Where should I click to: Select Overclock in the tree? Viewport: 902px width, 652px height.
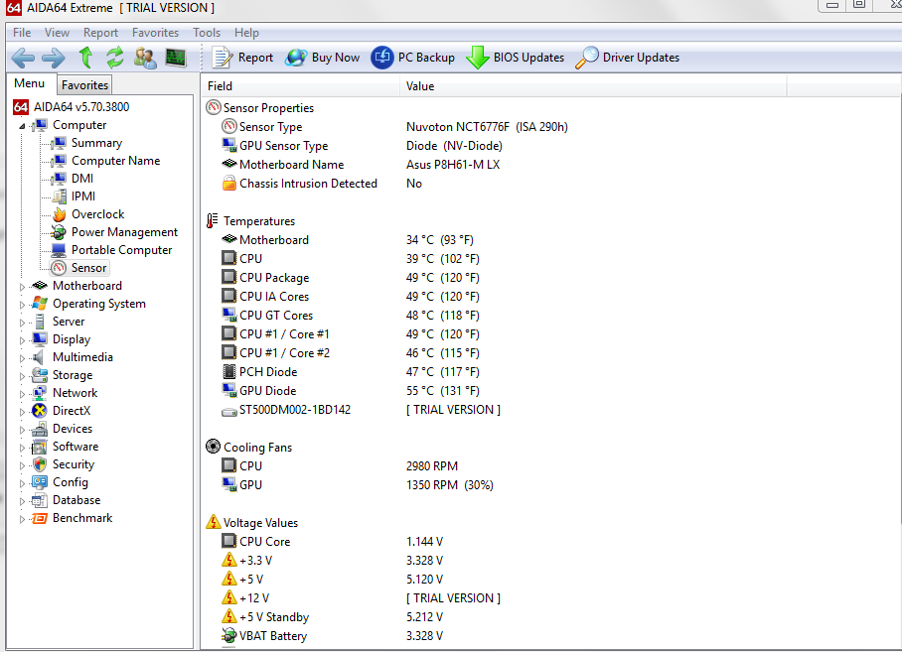[97, 214]
